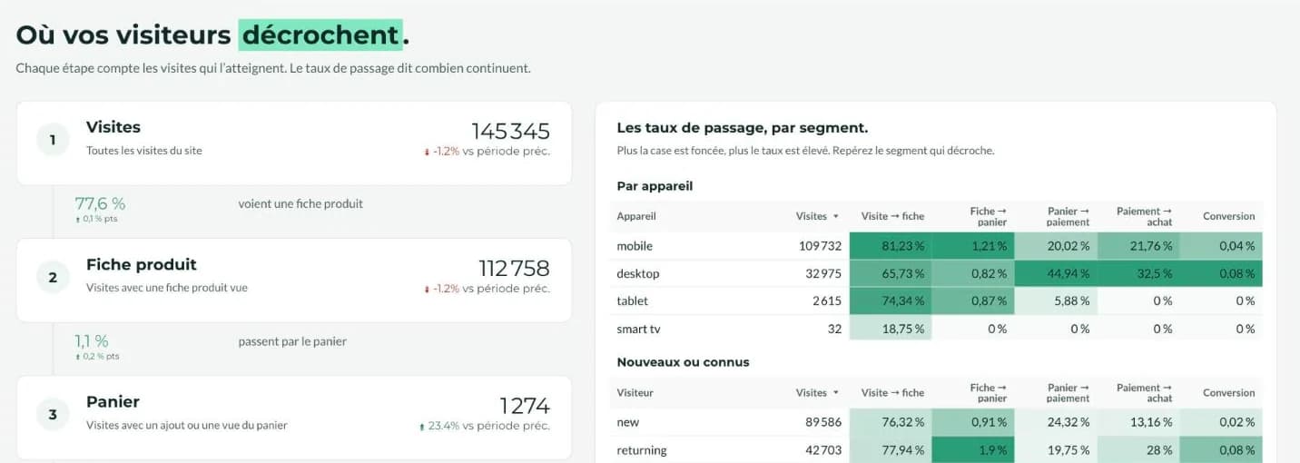
Task: Click the '74,34 %' cell for tablet
Action: click(891, 300)
